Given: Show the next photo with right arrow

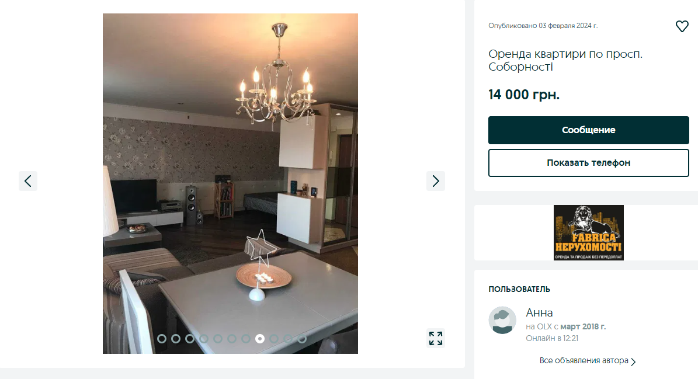Looking at the screenshot, I should tap(436, 181).
